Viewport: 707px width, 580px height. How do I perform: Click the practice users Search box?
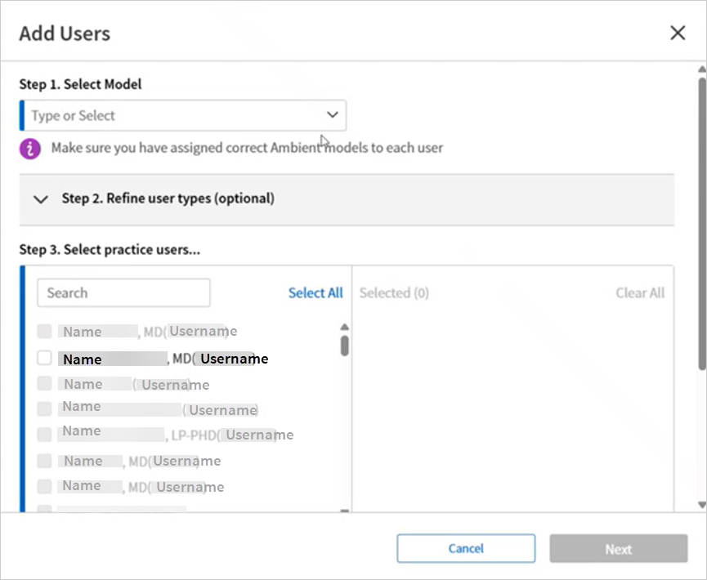(123, 292)
